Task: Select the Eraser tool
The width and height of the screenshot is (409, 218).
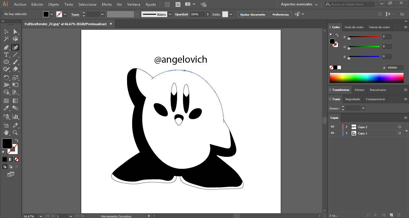Action: coord(15,69)
